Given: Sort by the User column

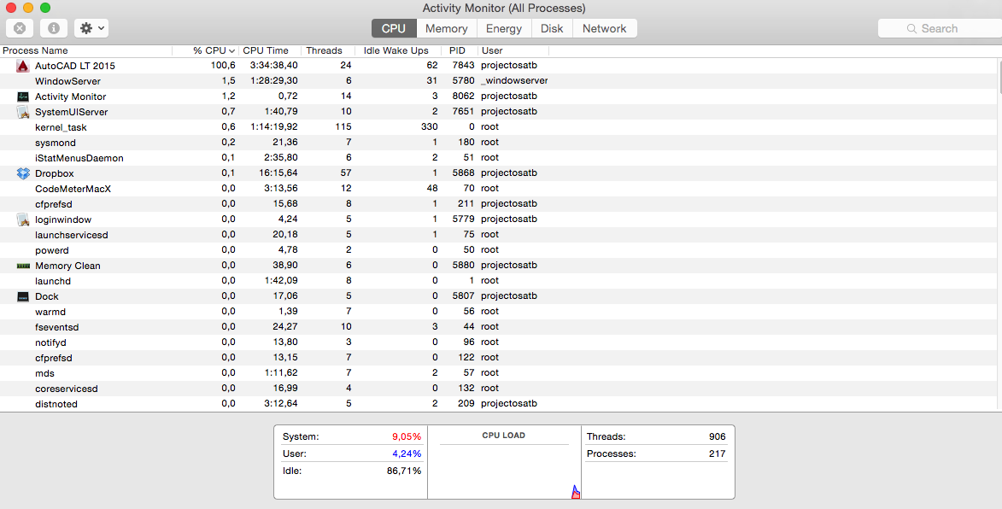Looking at the screenshot, I should click(x=513, y=50).
